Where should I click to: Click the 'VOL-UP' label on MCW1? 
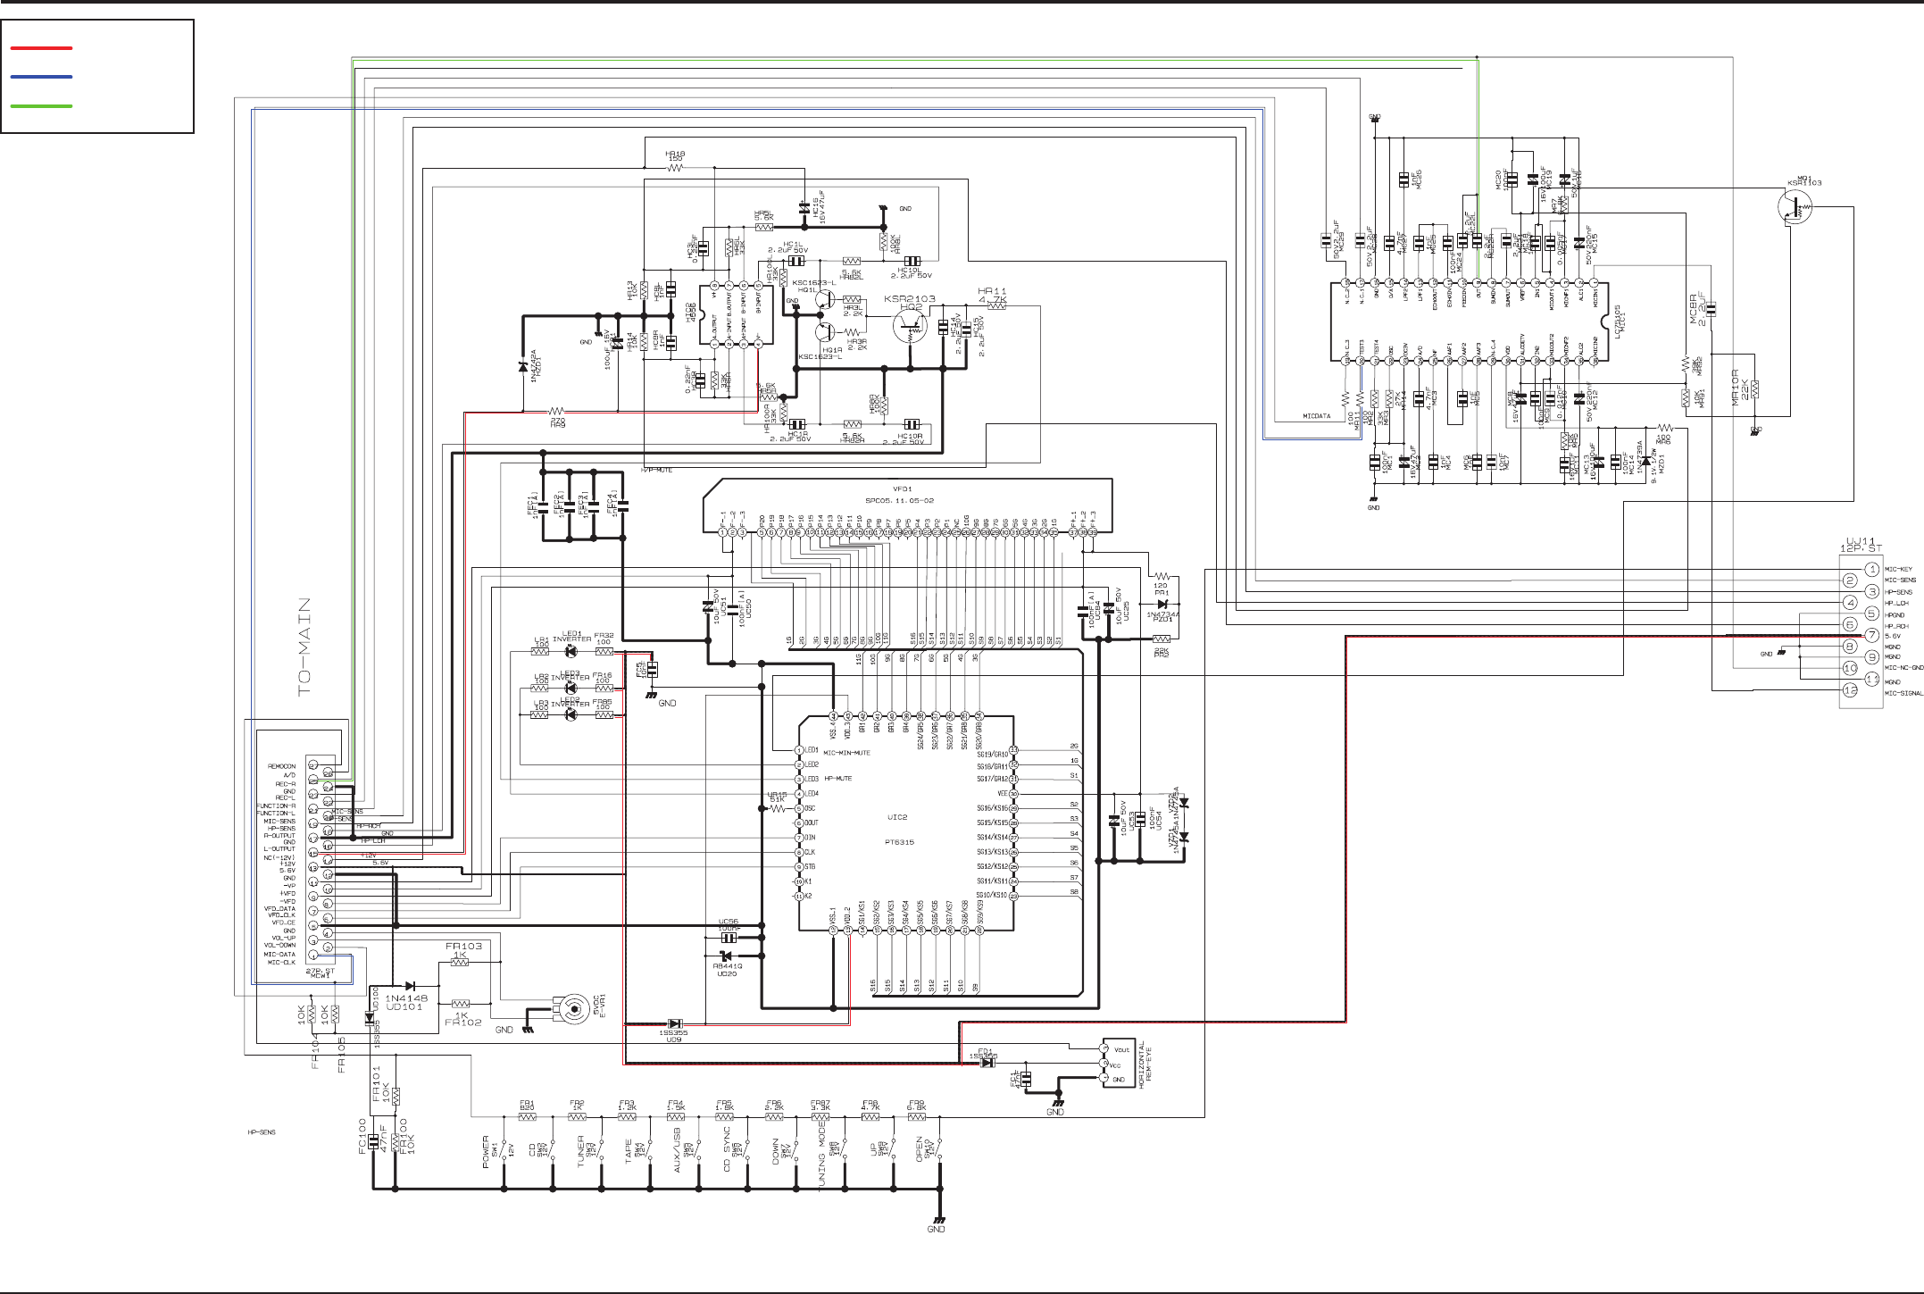283,938
